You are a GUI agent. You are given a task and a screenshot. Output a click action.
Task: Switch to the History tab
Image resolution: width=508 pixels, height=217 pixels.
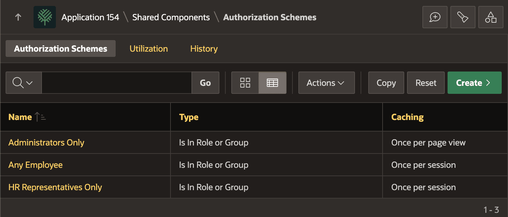(x=204, y=48)
